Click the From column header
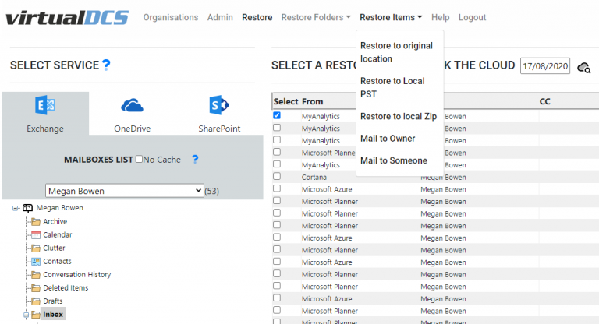This screenshot has width=599, height=324. coord(312,101)
